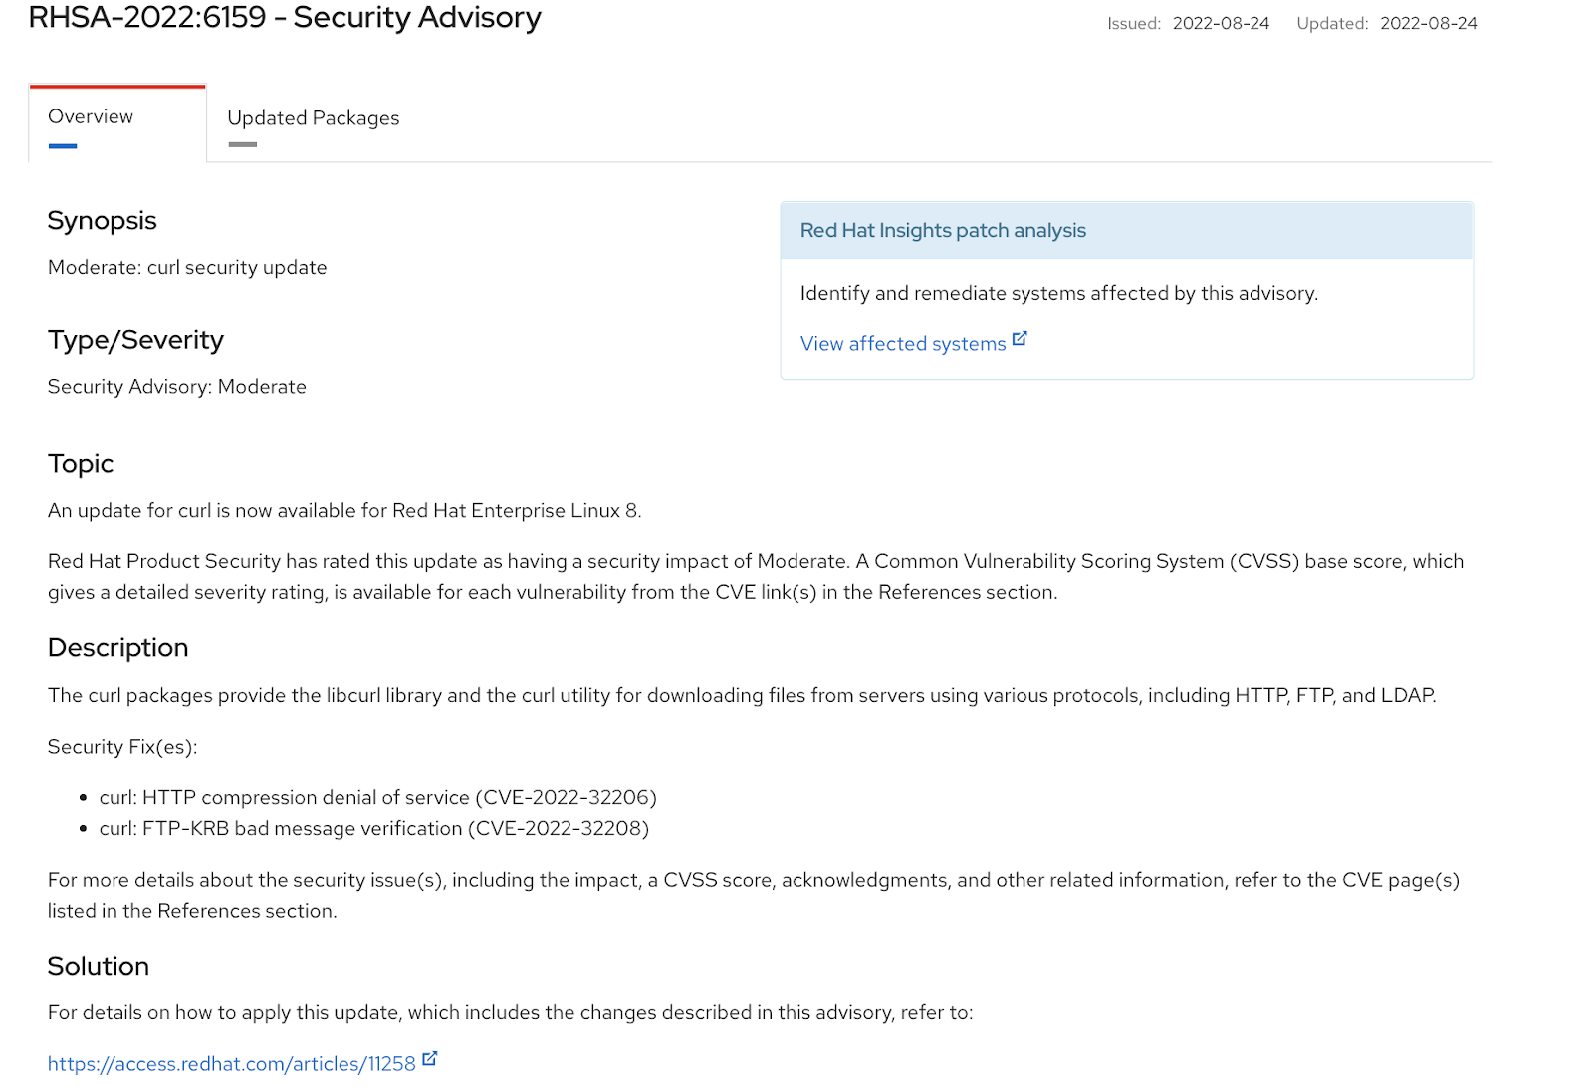
Task: Click the Security Advisory: Moderate severity text
Action: pyautogui.click(x=176, y=386)
